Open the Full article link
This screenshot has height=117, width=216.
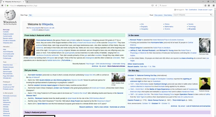pyautogui.click(x=66, y=60)
